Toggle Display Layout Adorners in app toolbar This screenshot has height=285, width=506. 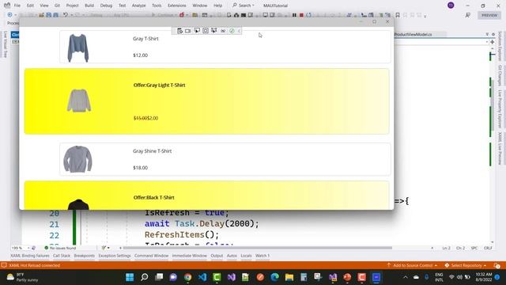(x=206, y=31)
